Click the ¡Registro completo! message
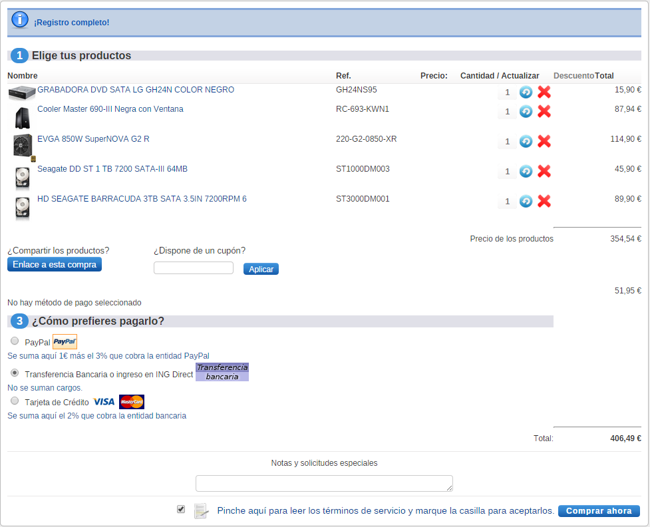Image resolution: width=650 pixels, height=527 pixels. 72,23
